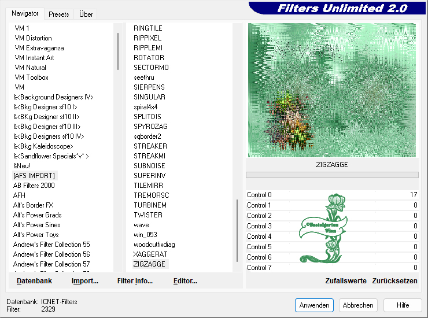Screen dimensions: 428x318
Task: Apply the filter with Anwenden
Action: [x=314, y=305]
